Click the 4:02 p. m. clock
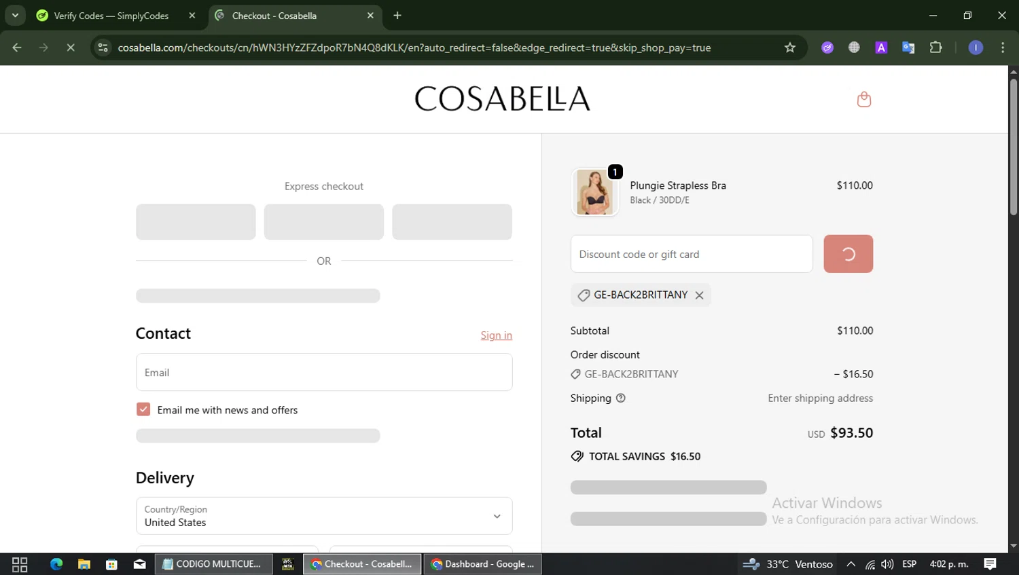Screen dimensions: 1019x575 (x=949, y=564)
